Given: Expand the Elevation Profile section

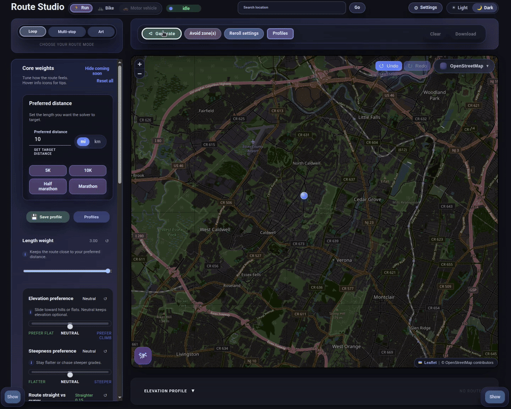Looking at the screenshot, I should (x=169, y=391).
